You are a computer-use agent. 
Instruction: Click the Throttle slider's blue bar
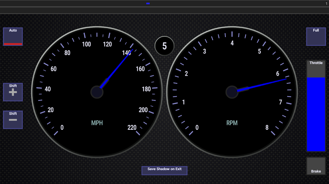point(316,114)
